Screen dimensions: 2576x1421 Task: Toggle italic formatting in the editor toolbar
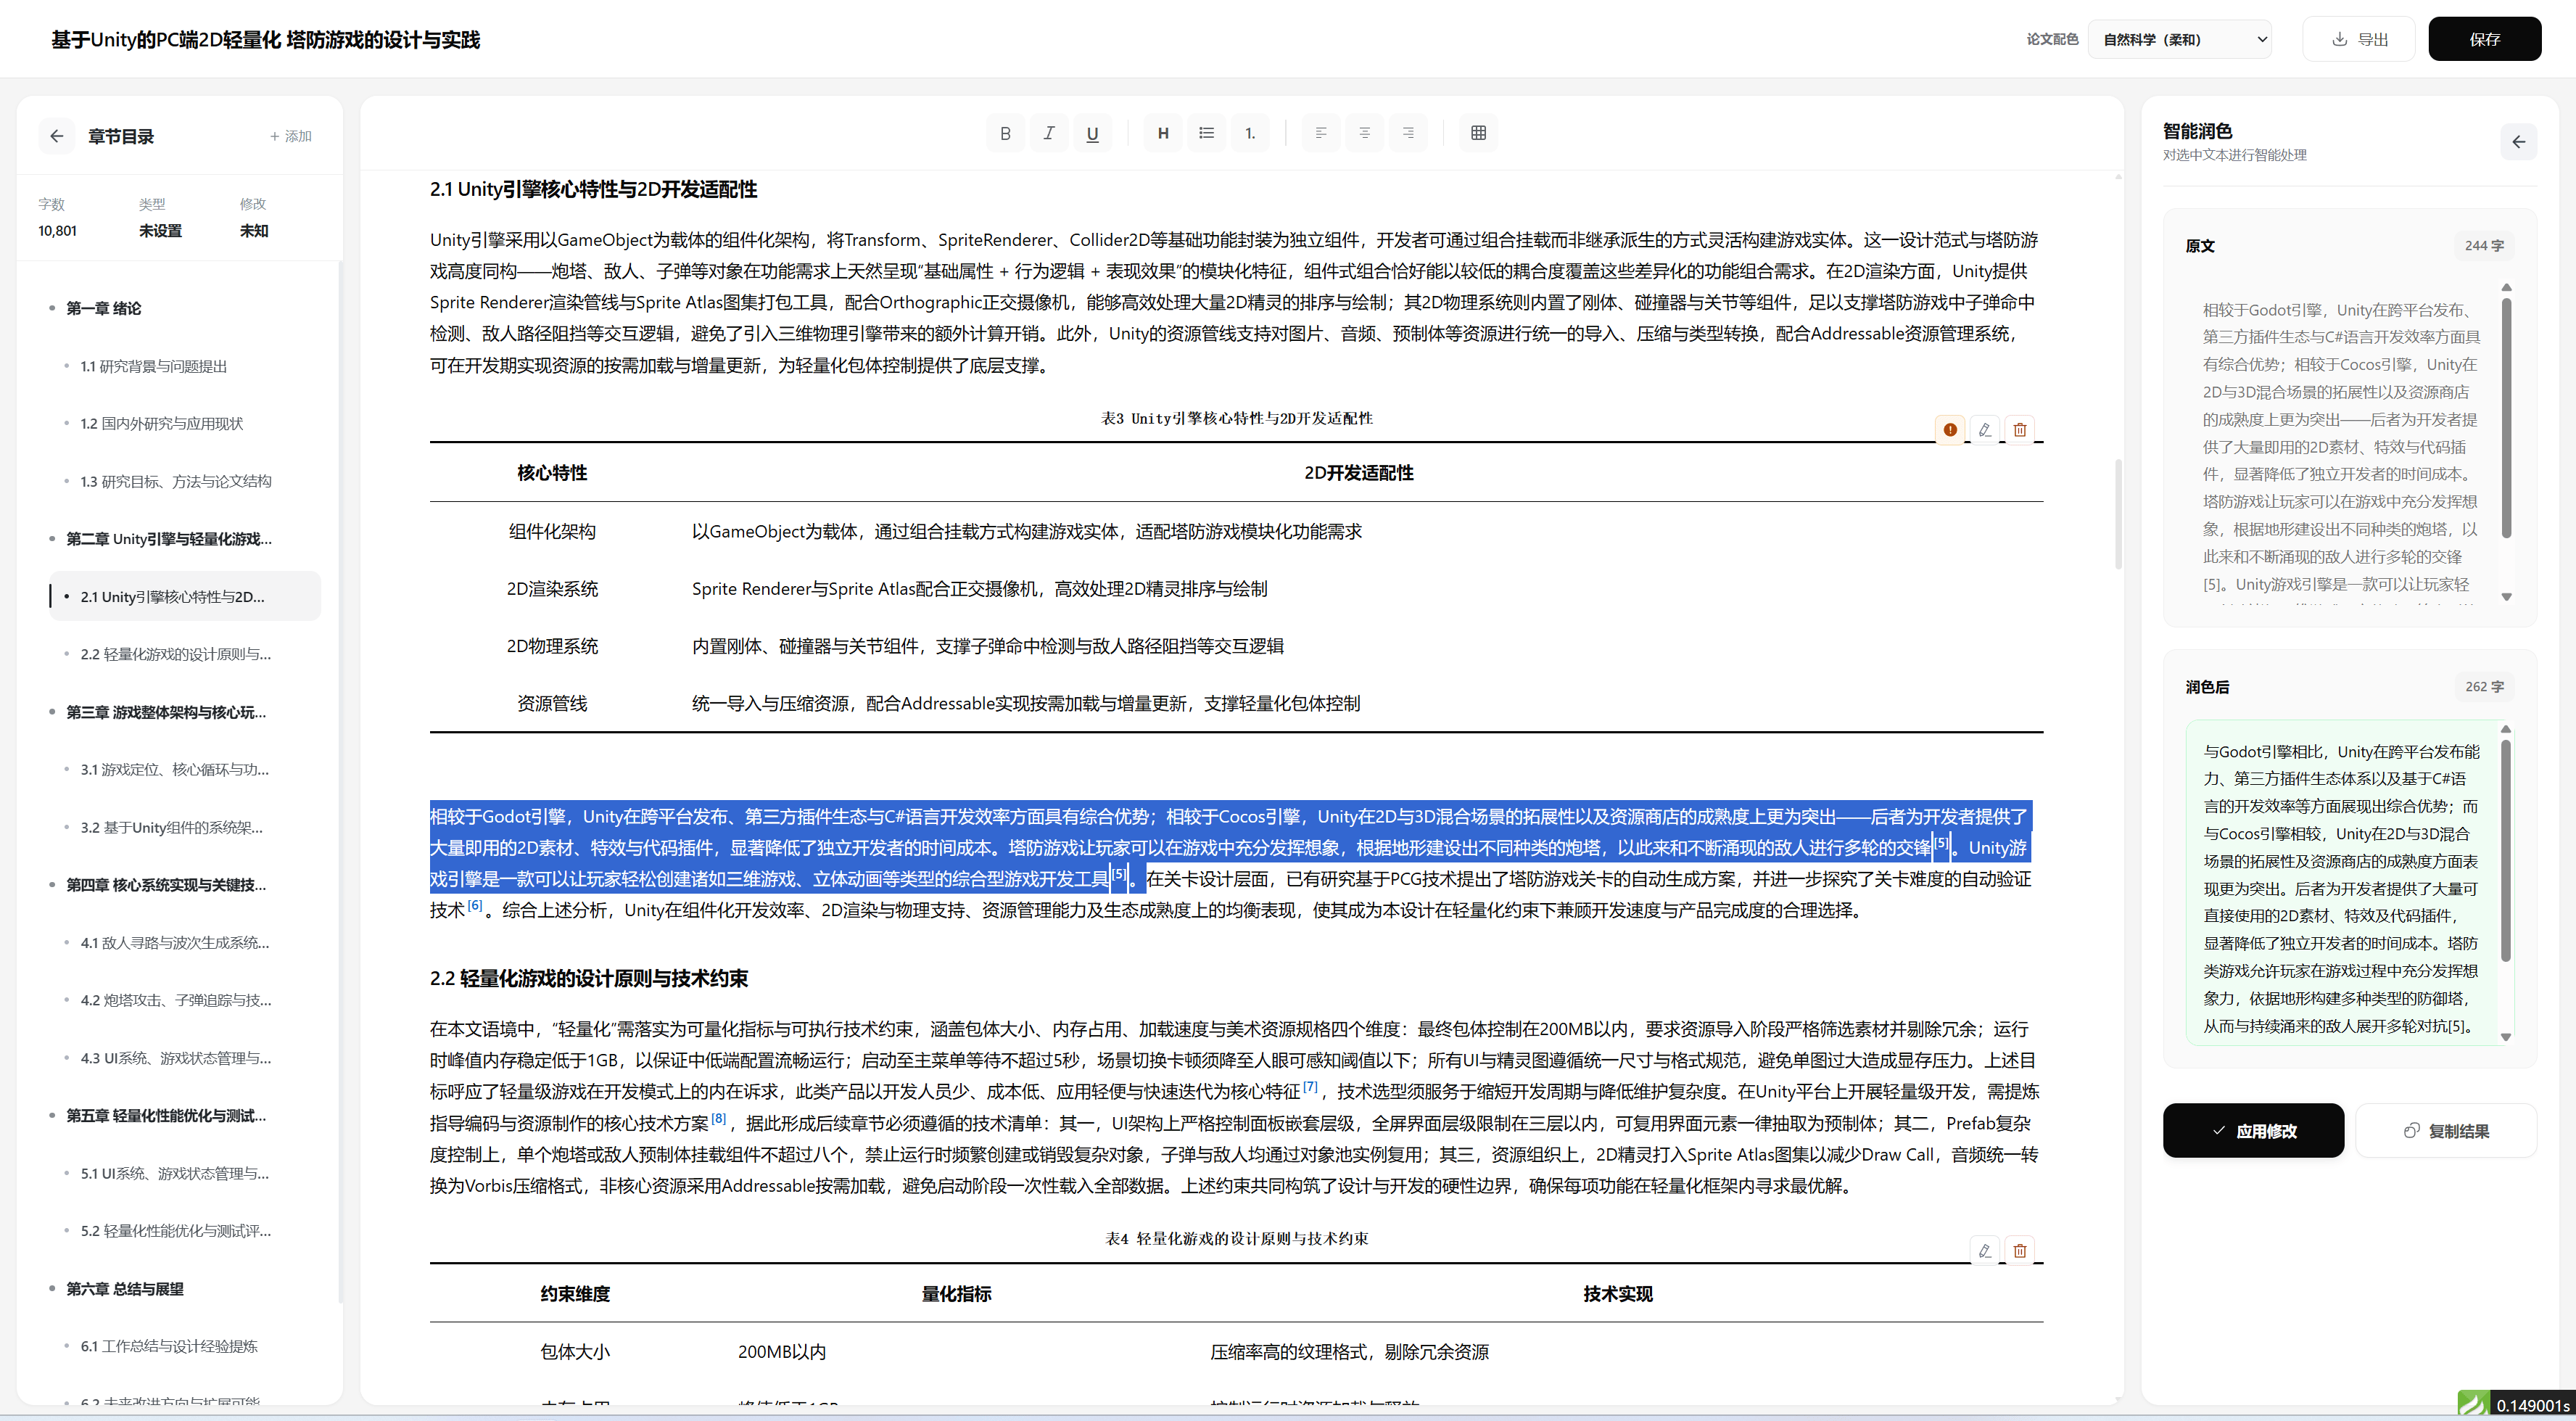tap(1049, 133)
